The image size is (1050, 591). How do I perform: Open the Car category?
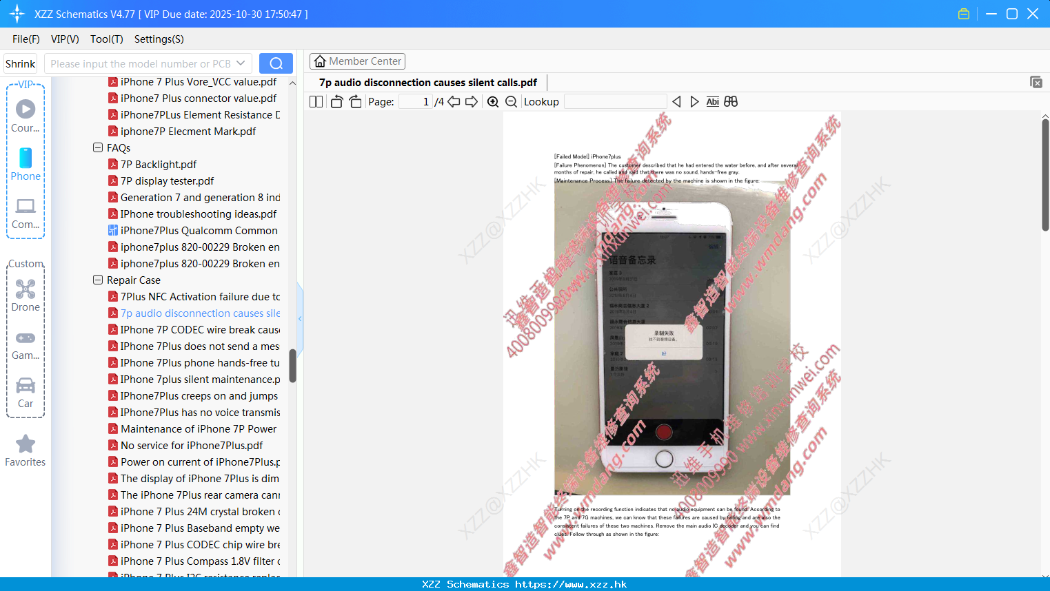tap(26, 393)
